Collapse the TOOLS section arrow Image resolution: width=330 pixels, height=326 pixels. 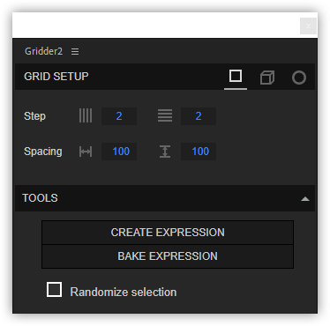click(305, 199)
